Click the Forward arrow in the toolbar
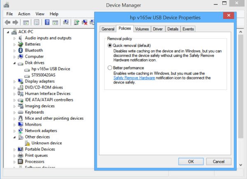Viewport: 247px width, 179px height. (x=15, y=22)
